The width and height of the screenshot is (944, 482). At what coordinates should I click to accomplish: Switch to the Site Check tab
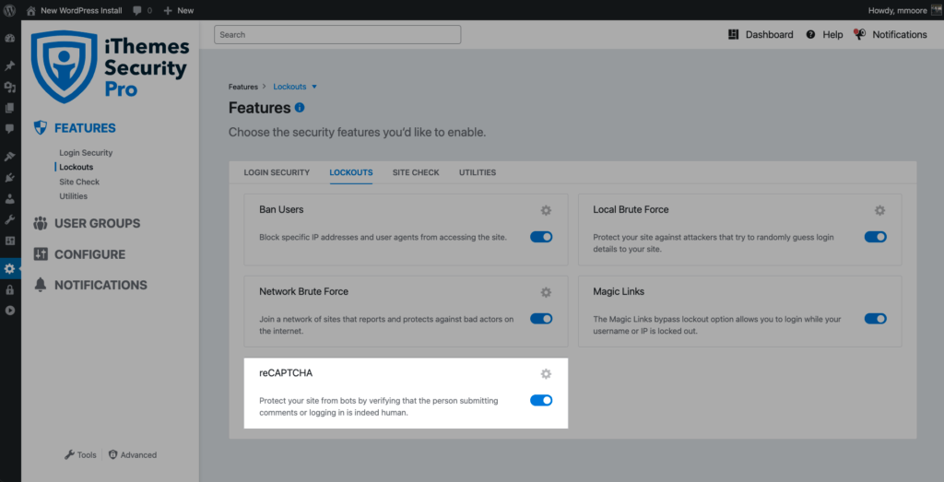[x=416, y=172]
